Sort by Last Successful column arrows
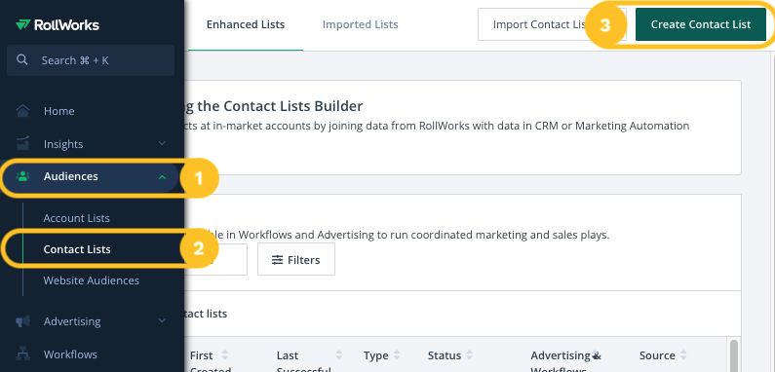 339,355
